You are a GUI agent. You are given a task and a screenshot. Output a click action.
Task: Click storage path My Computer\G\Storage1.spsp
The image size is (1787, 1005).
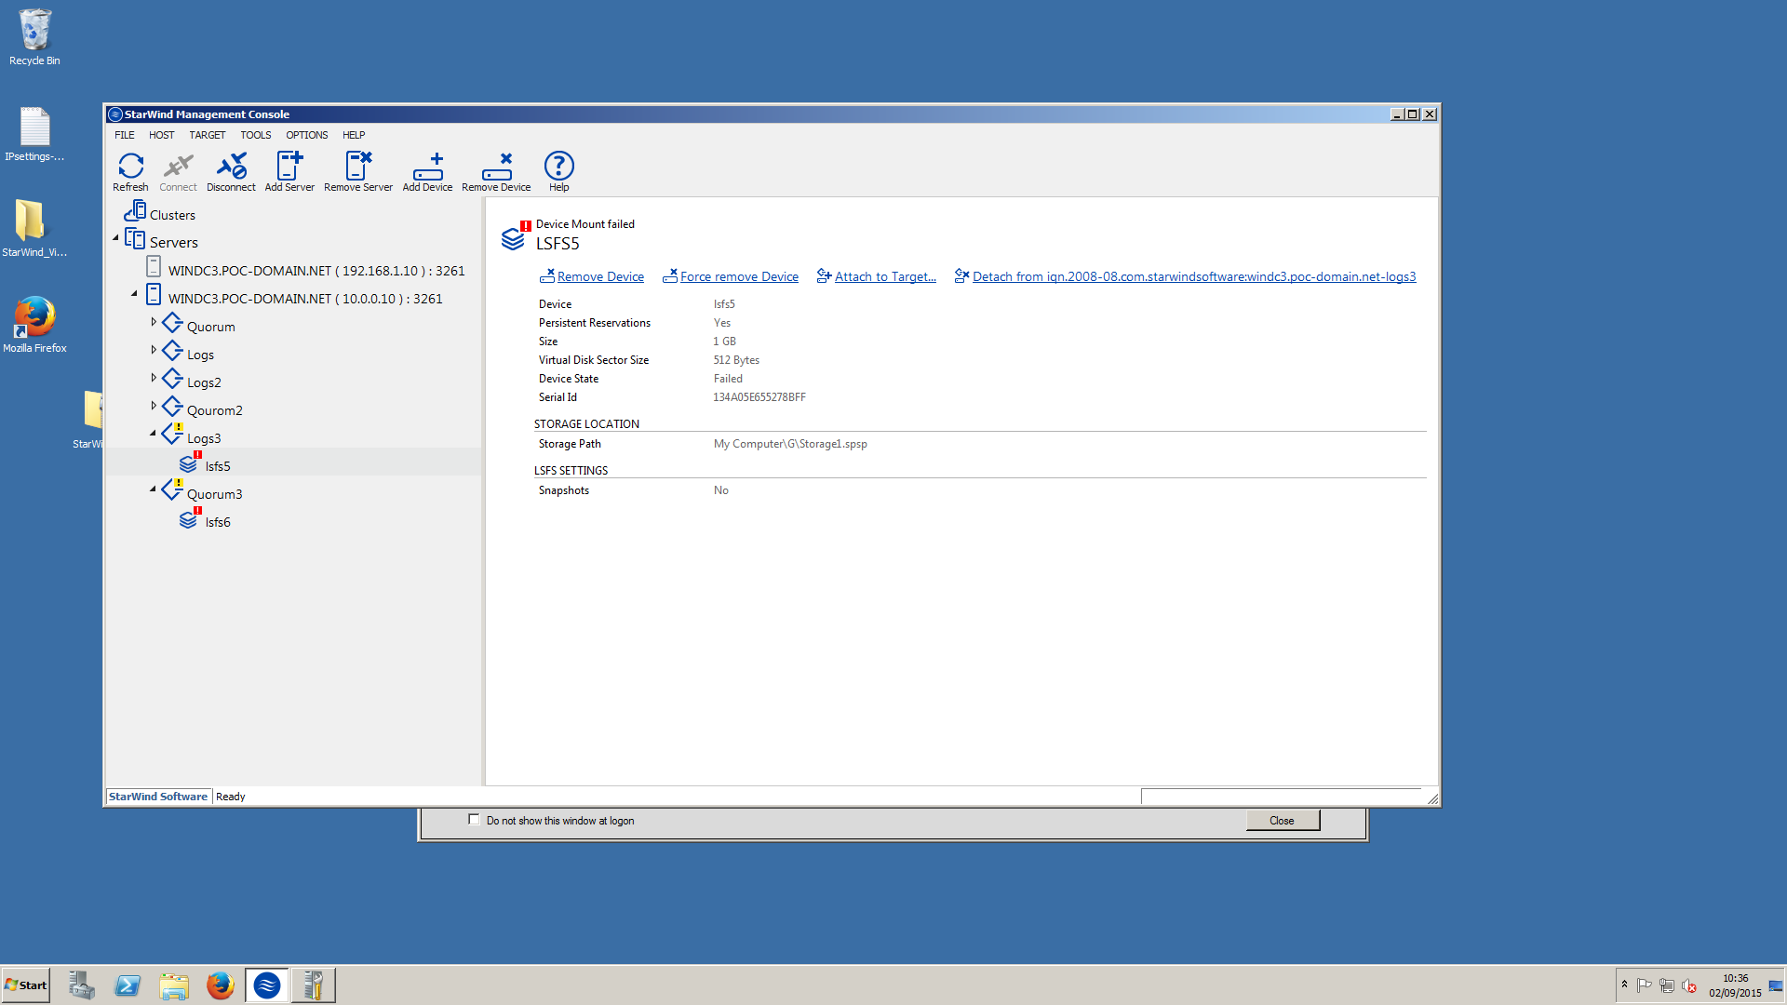[x=790, y=444]
